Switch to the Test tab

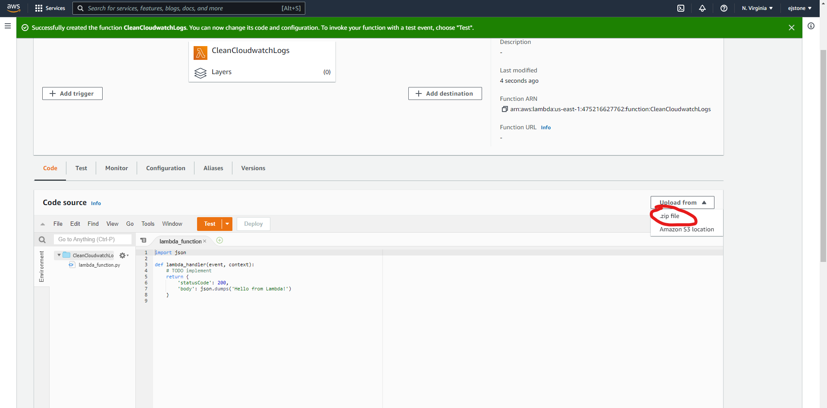(81, 168)
